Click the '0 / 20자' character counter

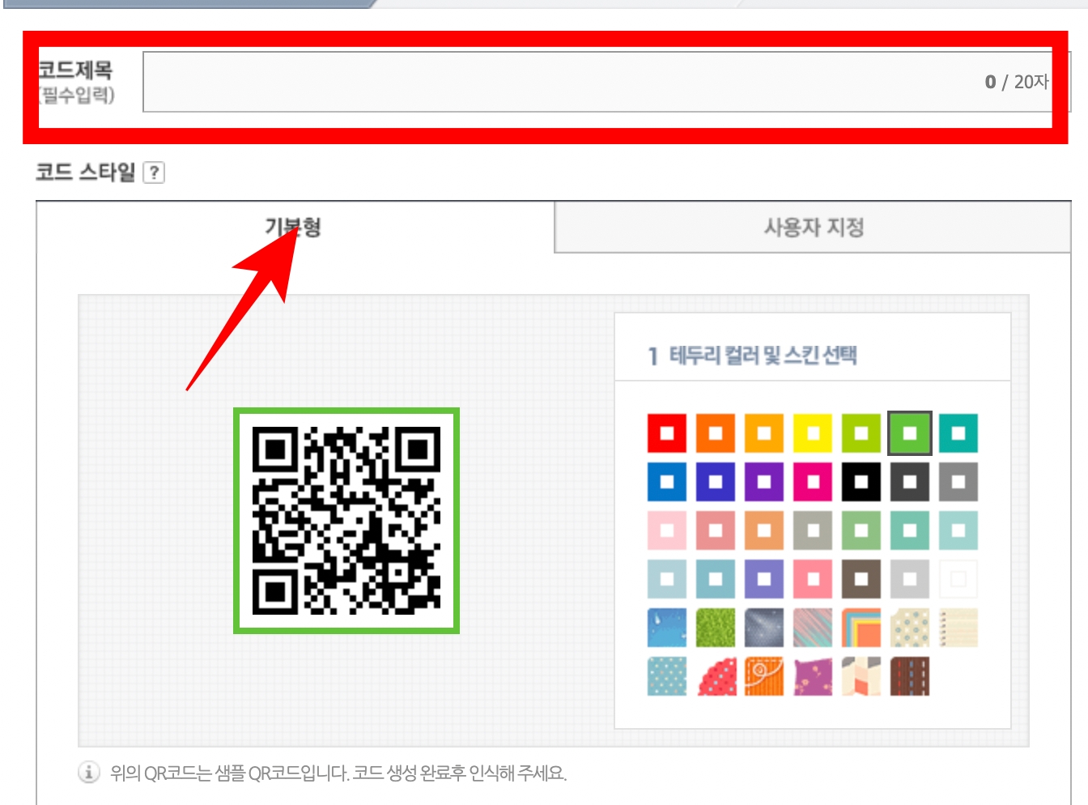[x=1016, y=82]
